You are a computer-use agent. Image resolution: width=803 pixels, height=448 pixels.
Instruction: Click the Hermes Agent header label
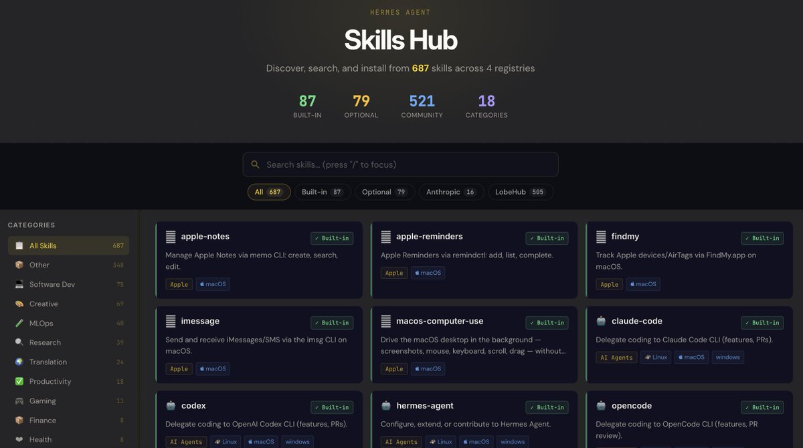point(401,12)
